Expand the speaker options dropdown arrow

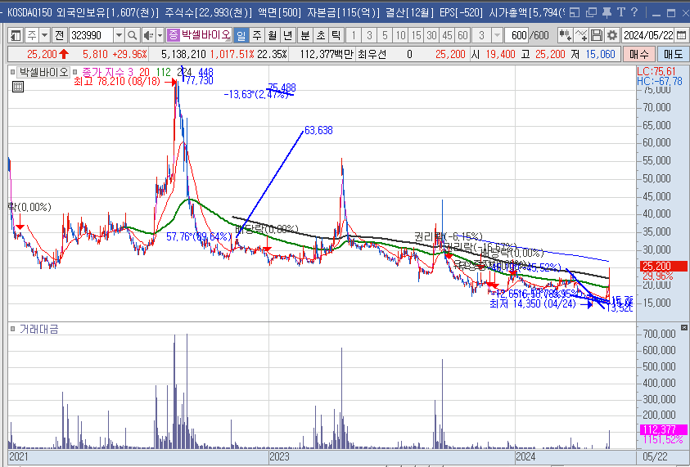point(160,34)
